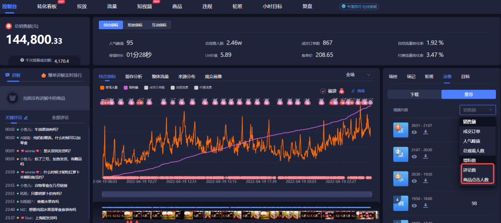The image size is (501, 223).
Task: Open the 复盘 top navigation tab
Action: [x=308, y=6]
